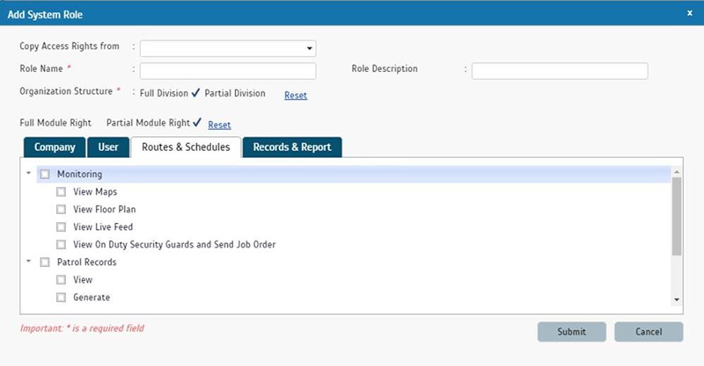The width and height of the screenshot is (704, 366).
Task: Check the Patrol Records checkbox
Action: [45, 262]
